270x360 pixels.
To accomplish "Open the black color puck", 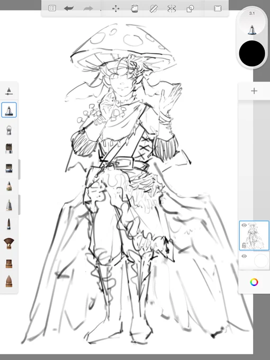I will [x=252, y=53].
